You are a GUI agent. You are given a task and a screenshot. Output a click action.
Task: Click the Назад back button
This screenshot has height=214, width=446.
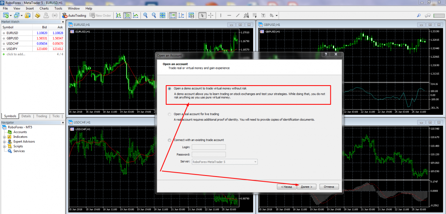[287, 187]
